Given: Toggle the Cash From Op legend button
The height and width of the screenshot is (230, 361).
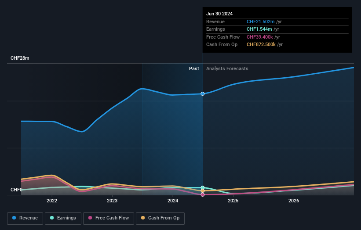Looking at the screenshot, I should pyautogui.click(x=160, y=218).
